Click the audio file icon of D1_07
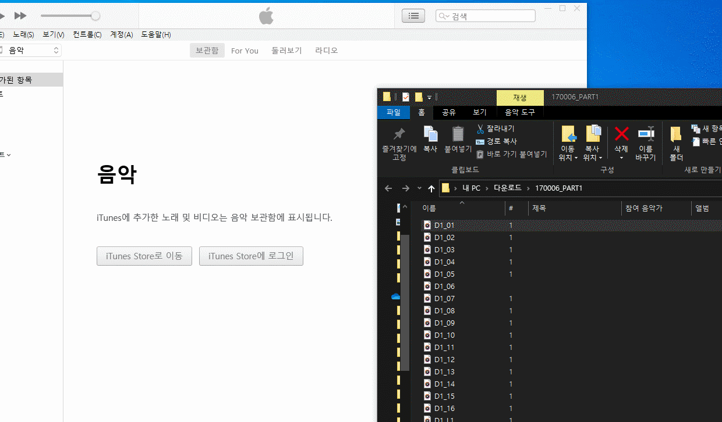This screenshot has width=722, height=422. coord(427,298)
